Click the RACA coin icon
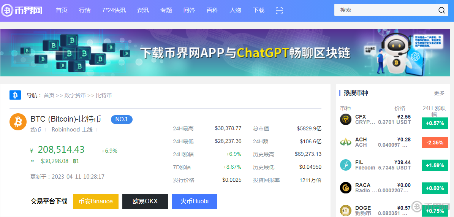Image resolution: width=454 pixels, height=217 pixels. (x=346, y=188)
